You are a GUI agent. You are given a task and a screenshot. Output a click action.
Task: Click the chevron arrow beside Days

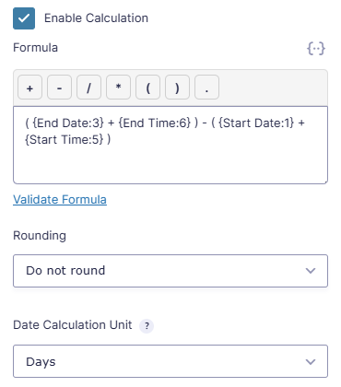click(x=311, y=362)
